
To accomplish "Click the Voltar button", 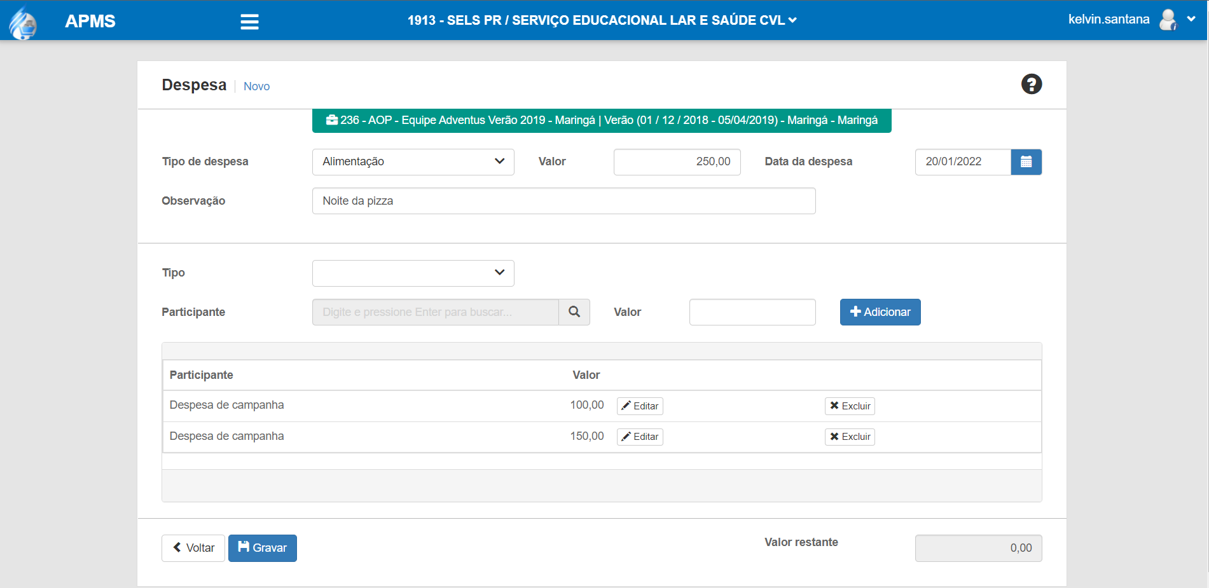I will [193, 548].
